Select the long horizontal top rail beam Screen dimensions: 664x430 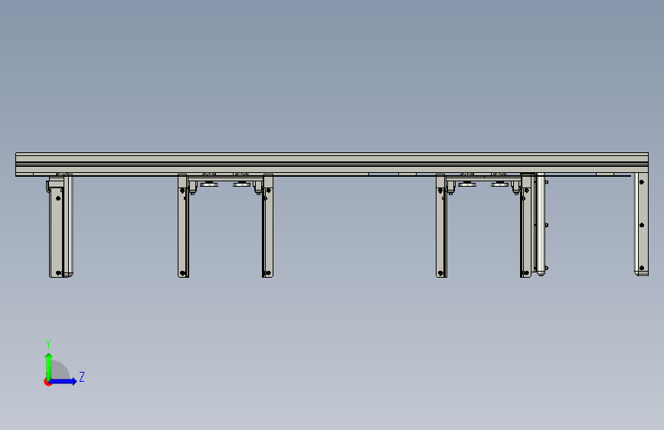[332, 164]
